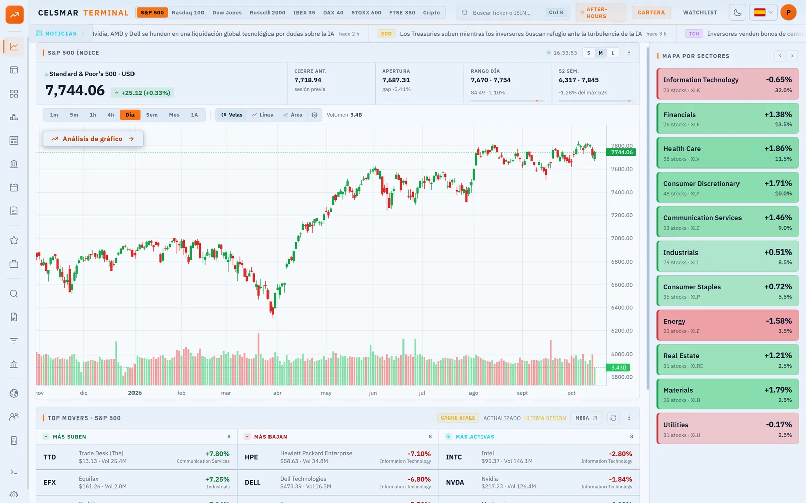
Task: Select the Health Care sector tile
Action: 728,153
